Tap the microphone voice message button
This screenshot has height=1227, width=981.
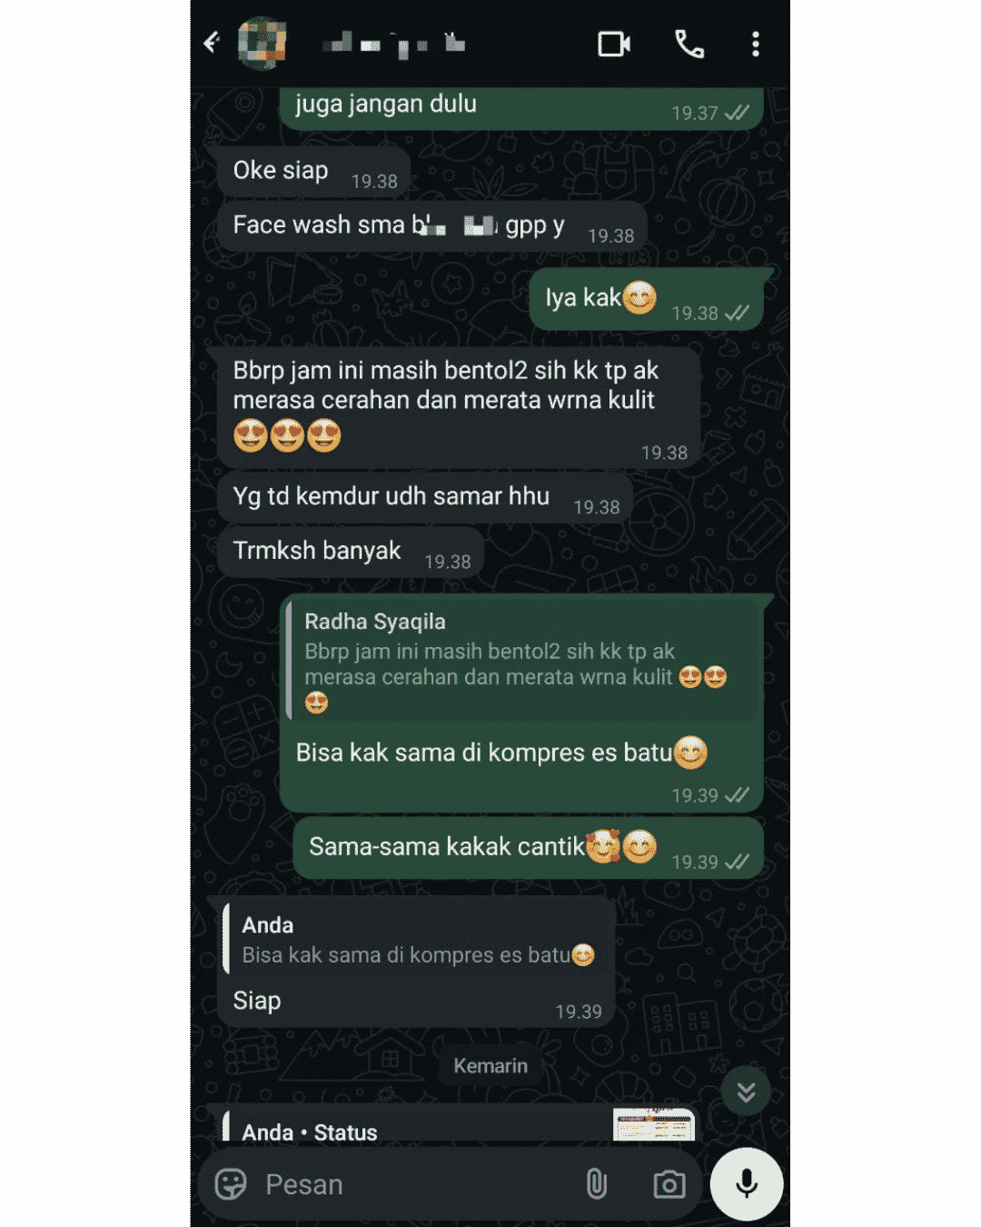coord(747,1183)
